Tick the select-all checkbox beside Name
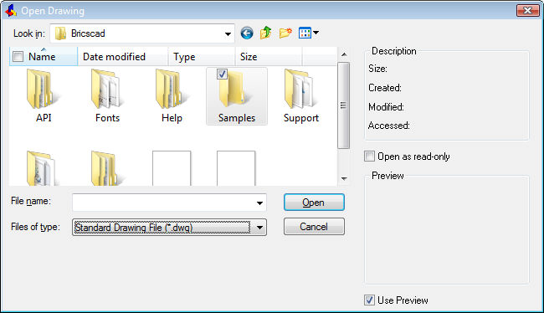 (18, 57)
